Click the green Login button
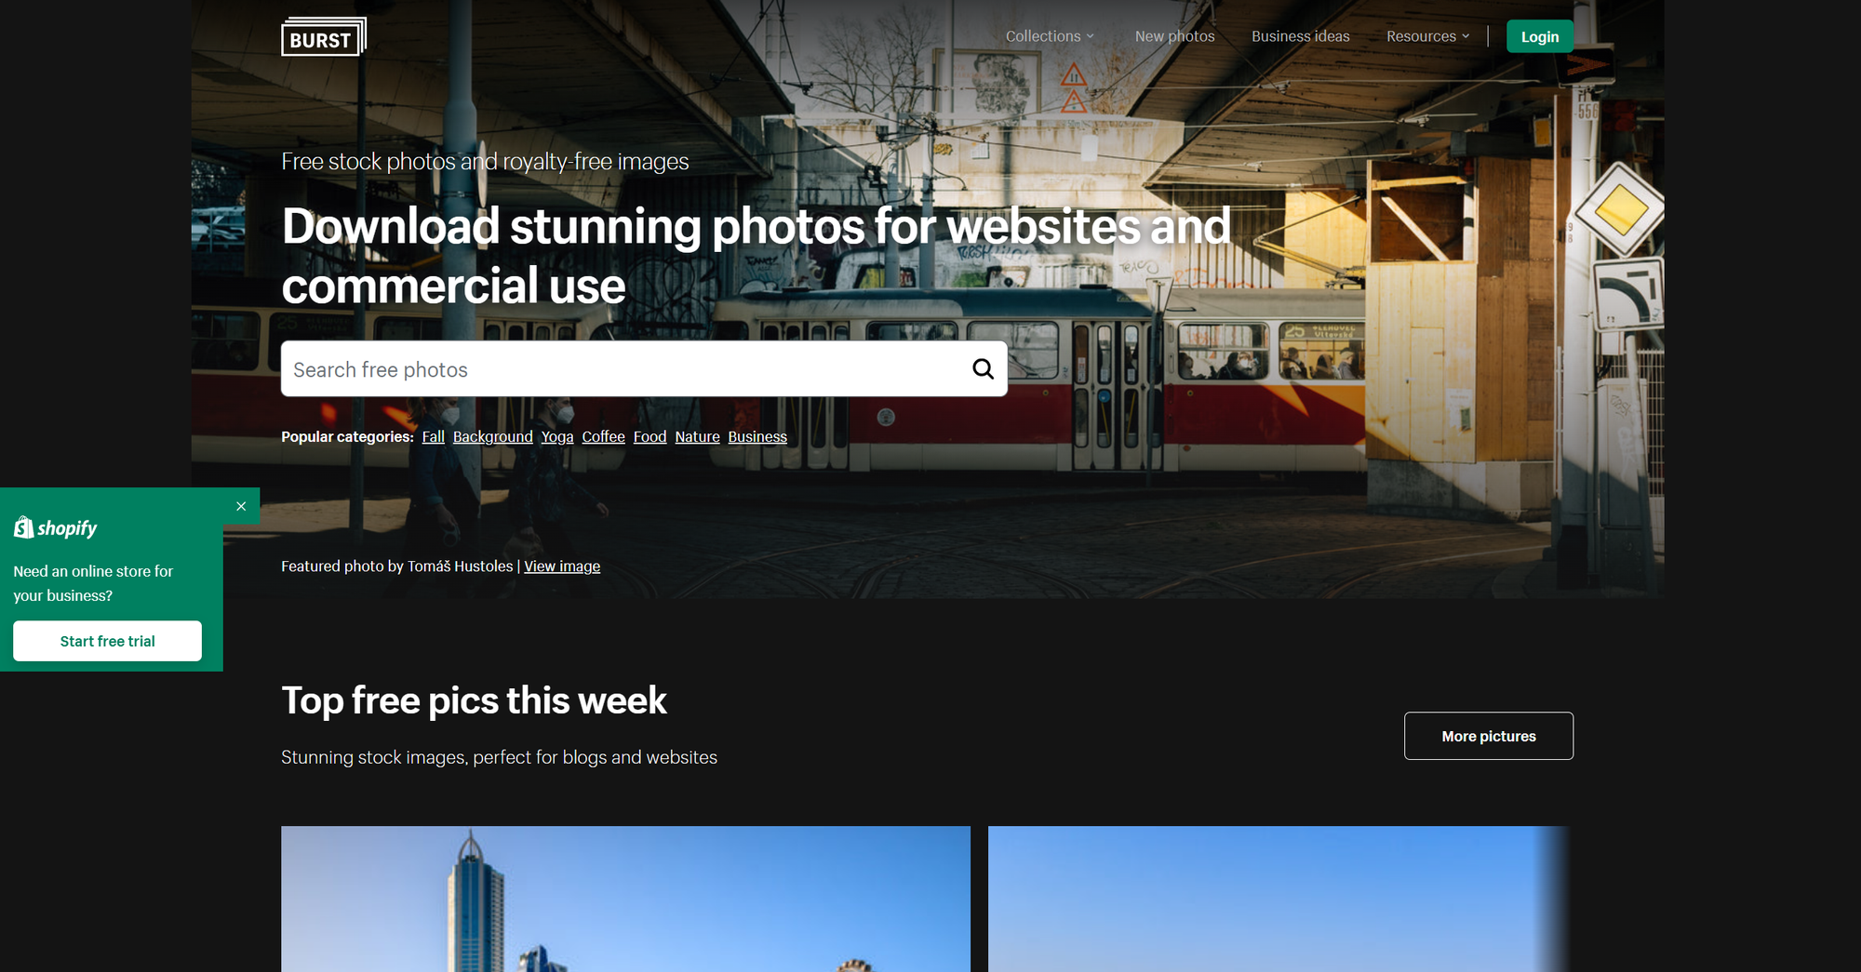The width and height of the screenshot is (1861, 972). [x=1540, y=36]
